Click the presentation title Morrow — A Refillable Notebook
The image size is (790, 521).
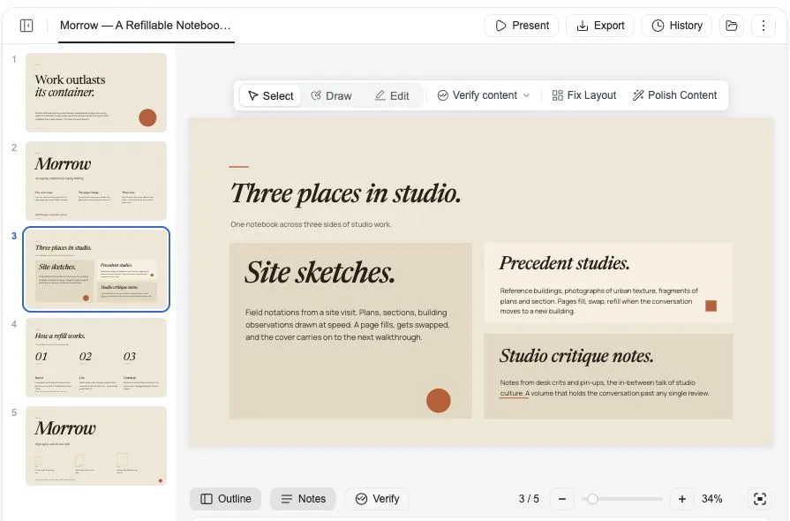pos(145,26)
